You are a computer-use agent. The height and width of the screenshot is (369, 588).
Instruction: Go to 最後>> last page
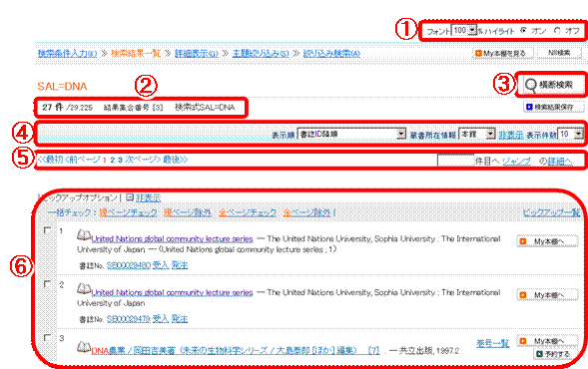[x=175, y=160]
